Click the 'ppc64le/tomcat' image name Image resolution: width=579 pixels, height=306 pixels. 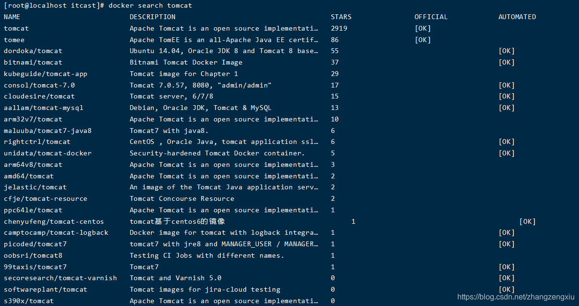pos(33,210)
